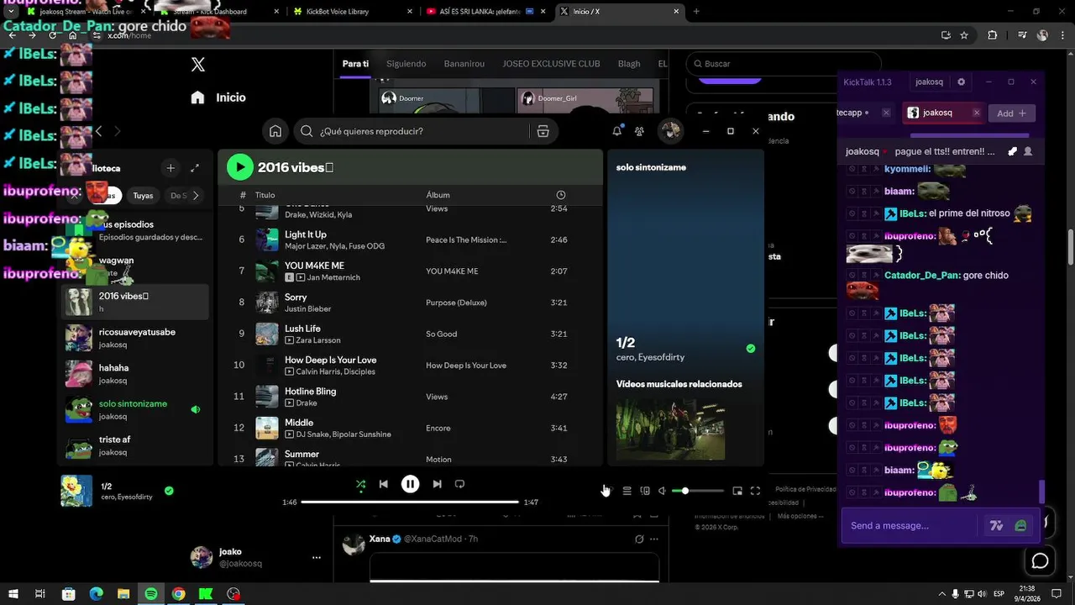This screenshot has width=1075, height=605.
Task: Open solo sintonizame playlist
Action: (135, 409)
